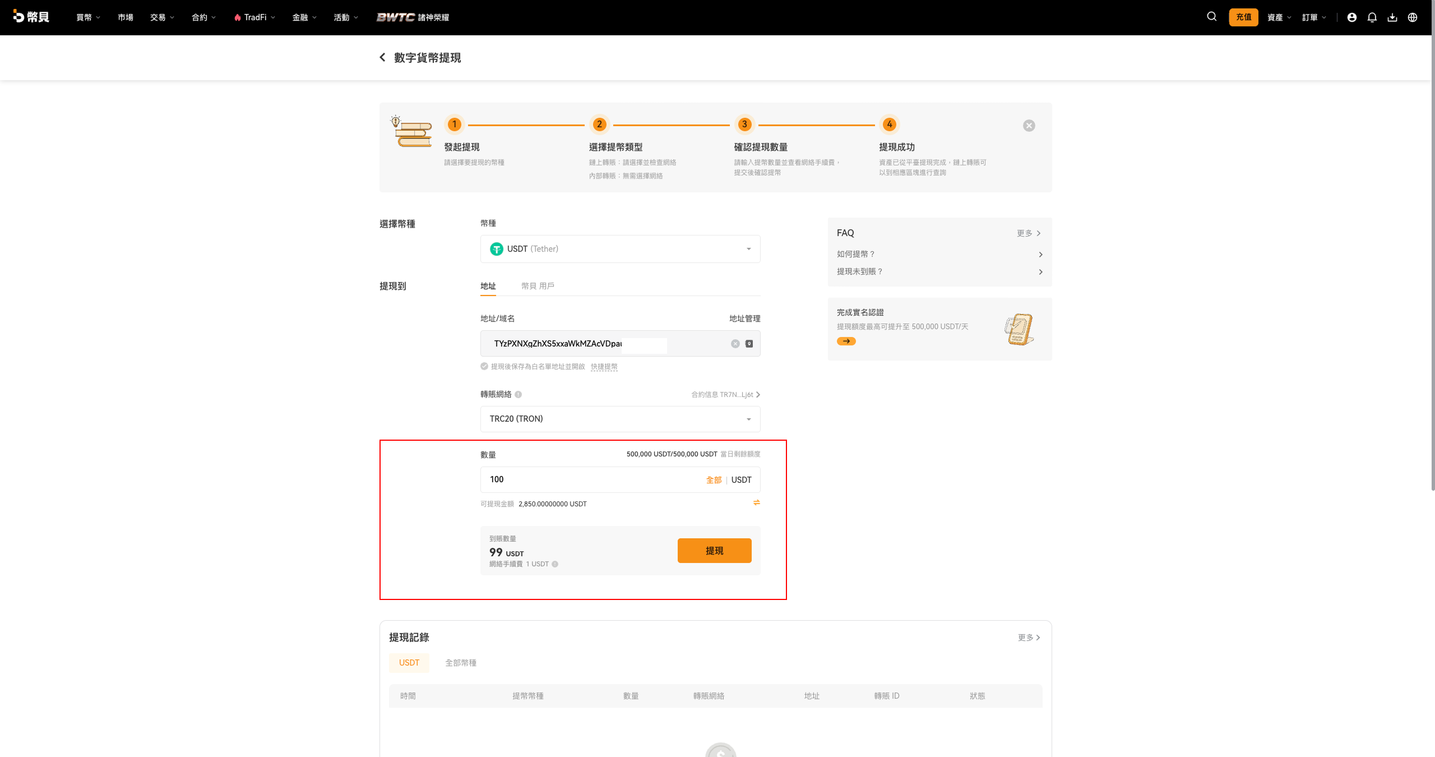Screen dimensions: 1435x757
Task: Click the orange 提現 submit button
Action: point(714,551)
